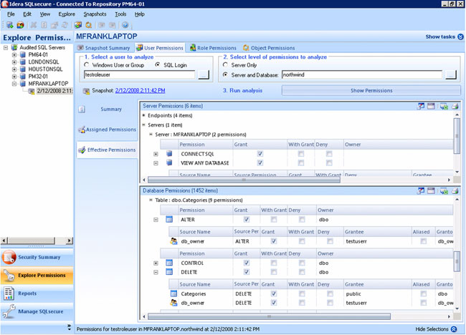Click the Database Permissions vertical scrollbar thumb
Image resolution: width=466 pixels, height=335 pixels.
tap(457, 261)
